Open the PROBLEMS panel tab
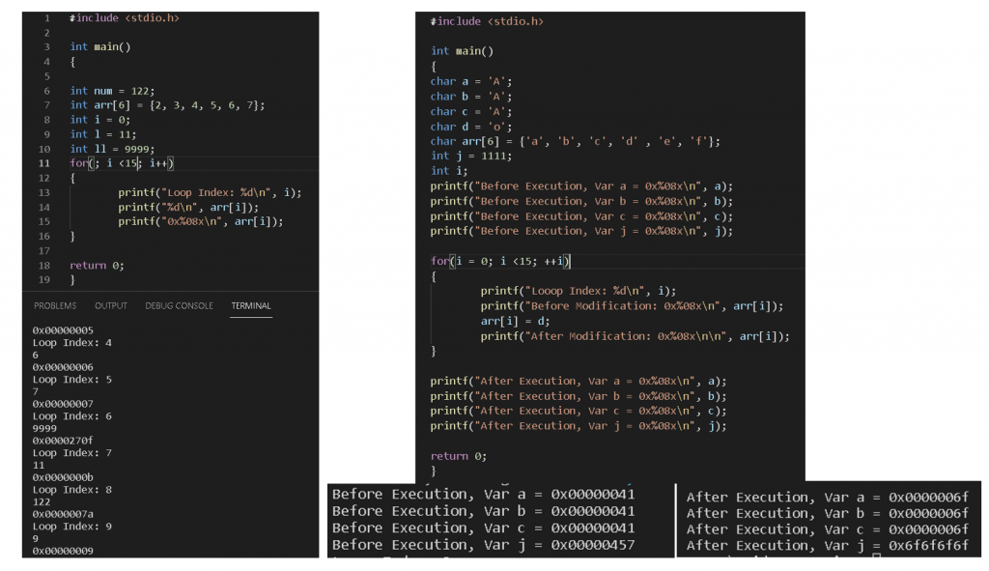The height and width of the screenshot is (571, 989). (55, 305)
